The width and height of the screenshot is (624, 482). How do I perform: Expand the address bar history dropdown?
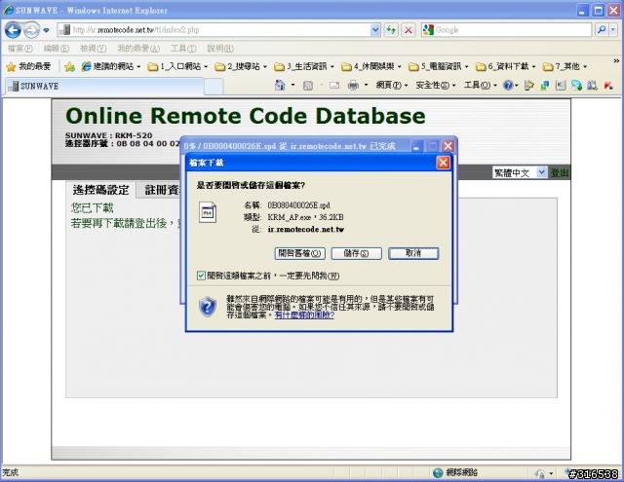pos(374,30)
